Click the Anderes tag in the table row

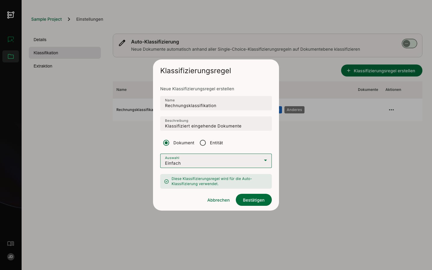(294, 110)
